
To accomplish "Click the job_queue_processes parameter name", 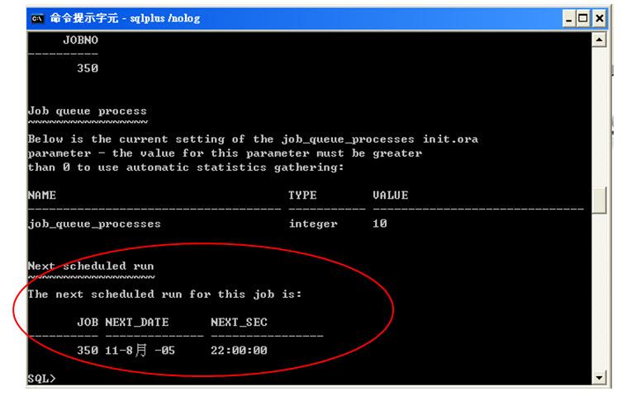I will click(94, 224).
